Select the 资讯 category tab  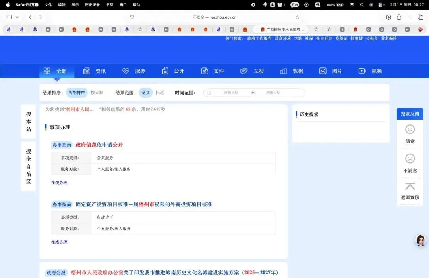tap(95, 71)
